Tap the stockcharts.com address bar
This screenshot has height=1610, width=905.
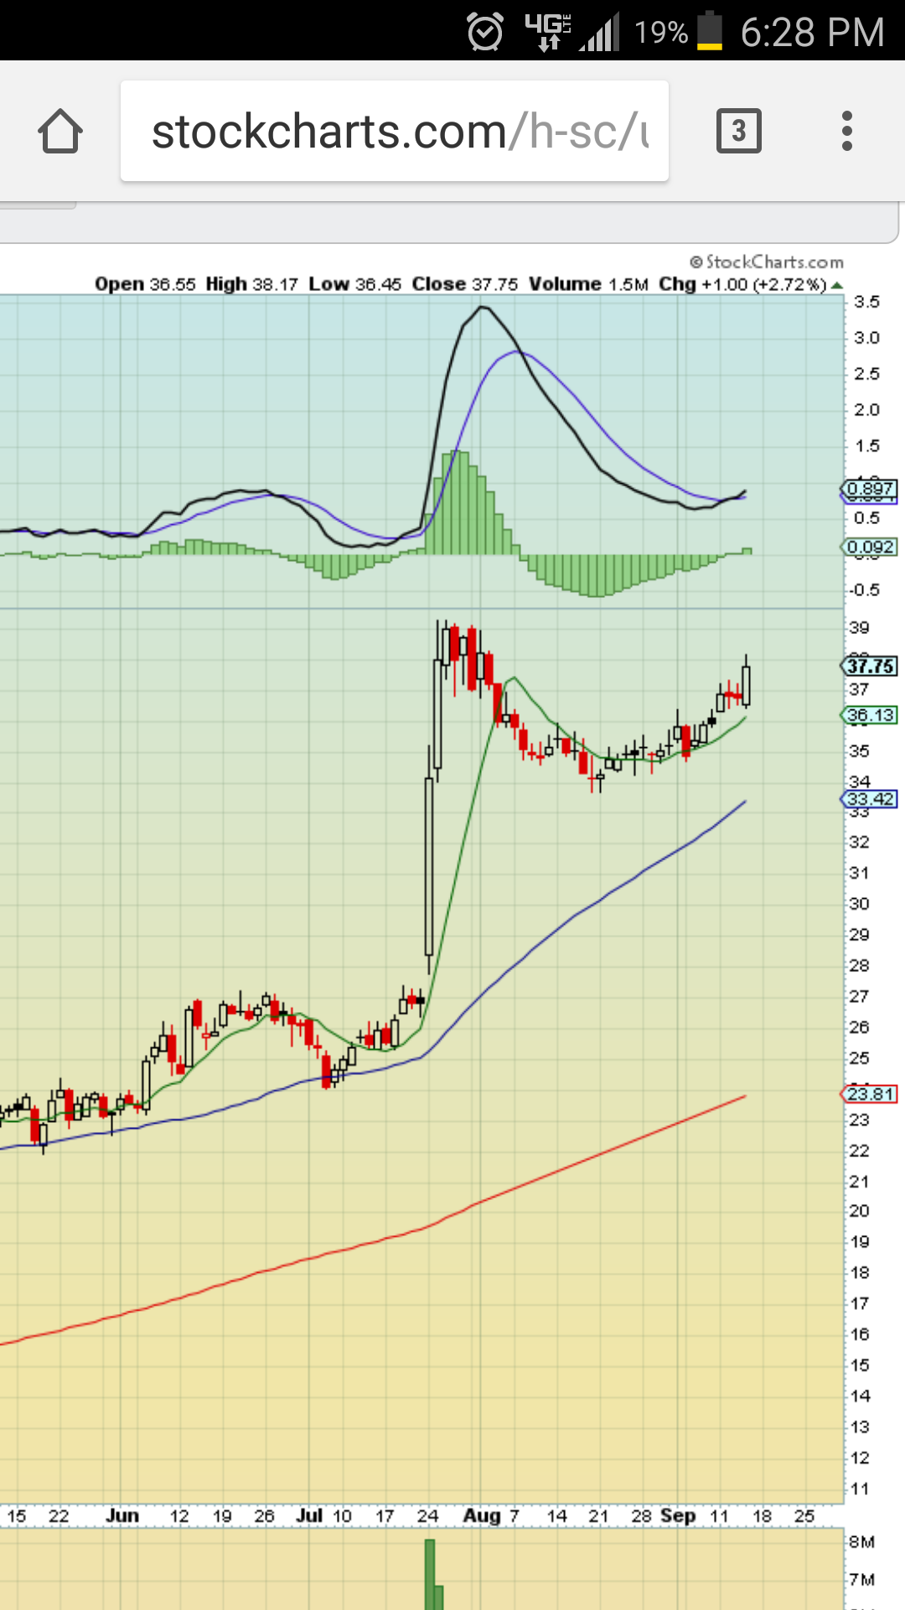[394, 132]
